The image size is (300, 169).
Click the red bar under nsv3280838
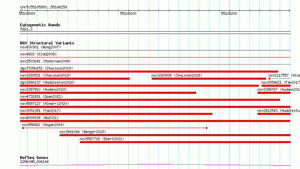[209, 79]
